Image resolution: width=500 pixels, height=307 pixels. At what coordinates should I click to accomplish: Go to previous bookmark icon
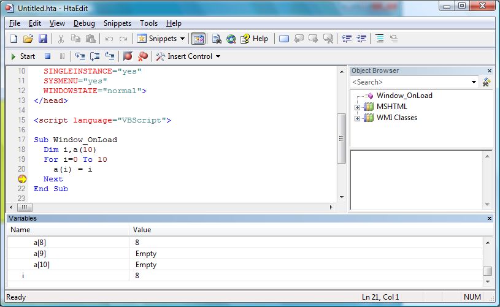tap(299, 39)
